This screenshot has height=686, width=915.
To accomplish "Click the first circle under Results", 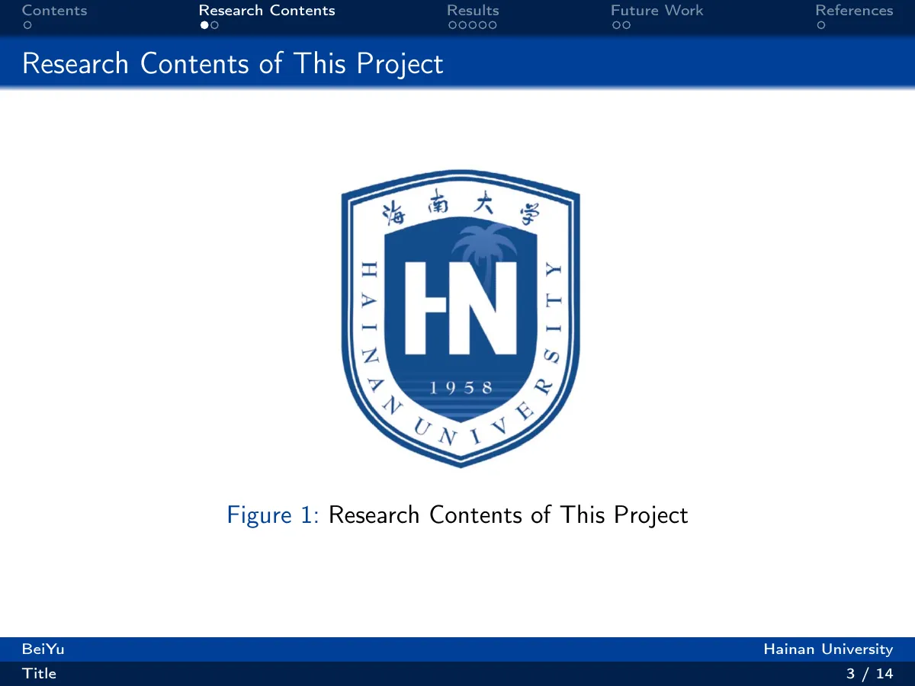I will click(452, 25).
